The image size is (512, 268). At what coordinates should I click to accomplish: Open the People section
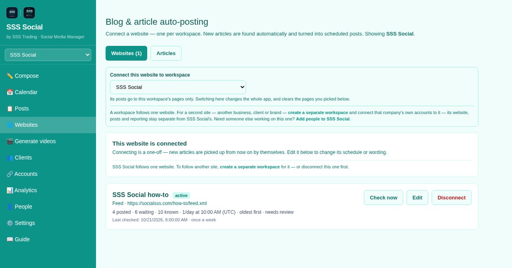(48, 207)
